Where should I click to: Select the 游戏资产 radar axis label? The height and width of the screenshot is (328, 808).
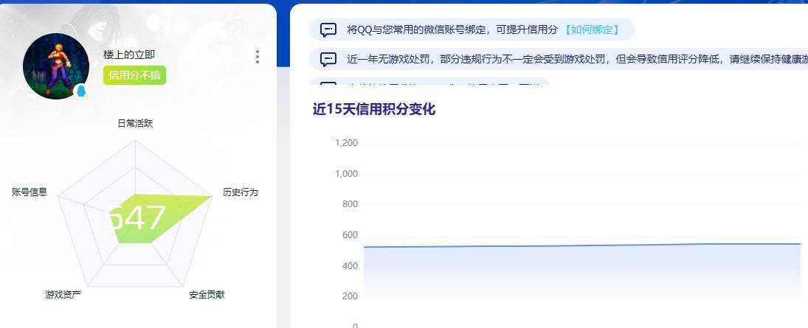point(63,295)
